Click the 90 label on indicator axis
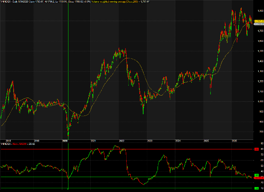Image resolution: width=264 pixels, height=192 pixels. tap(262, 144)
